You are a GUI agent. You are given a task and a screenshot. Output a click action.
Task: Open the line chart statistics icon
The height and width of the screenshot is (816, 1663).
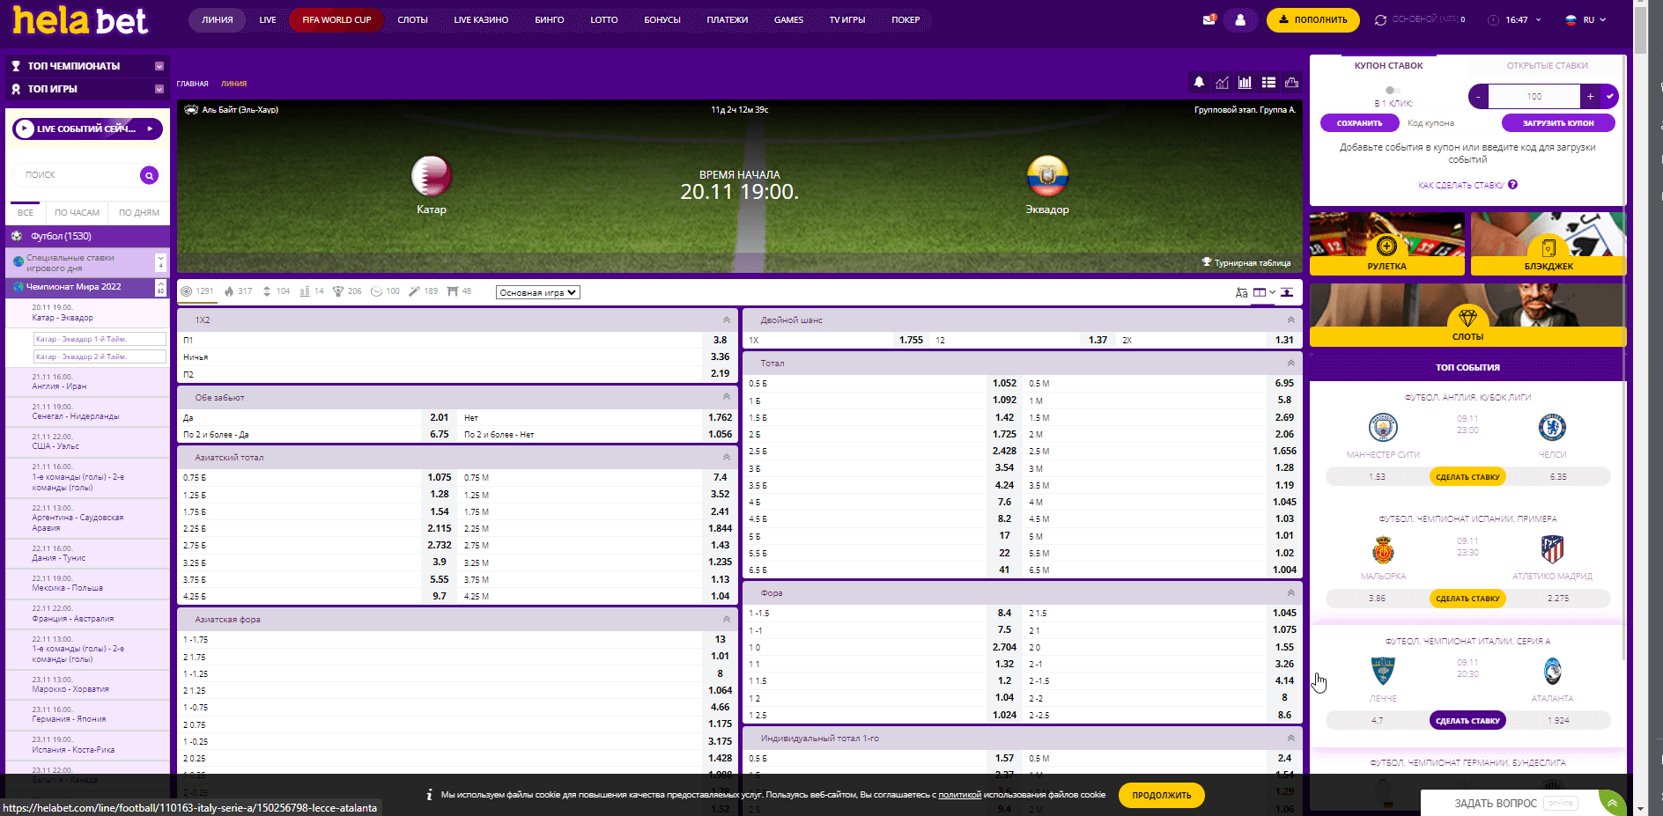click(x=1222, y=82)
